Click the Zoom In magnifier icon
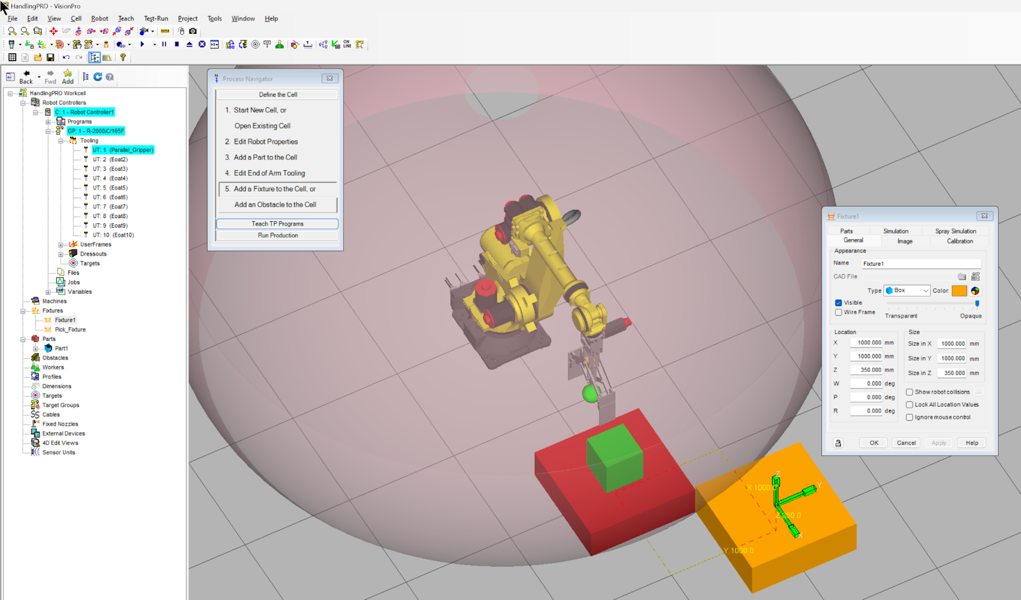 (x=12, y=31)
